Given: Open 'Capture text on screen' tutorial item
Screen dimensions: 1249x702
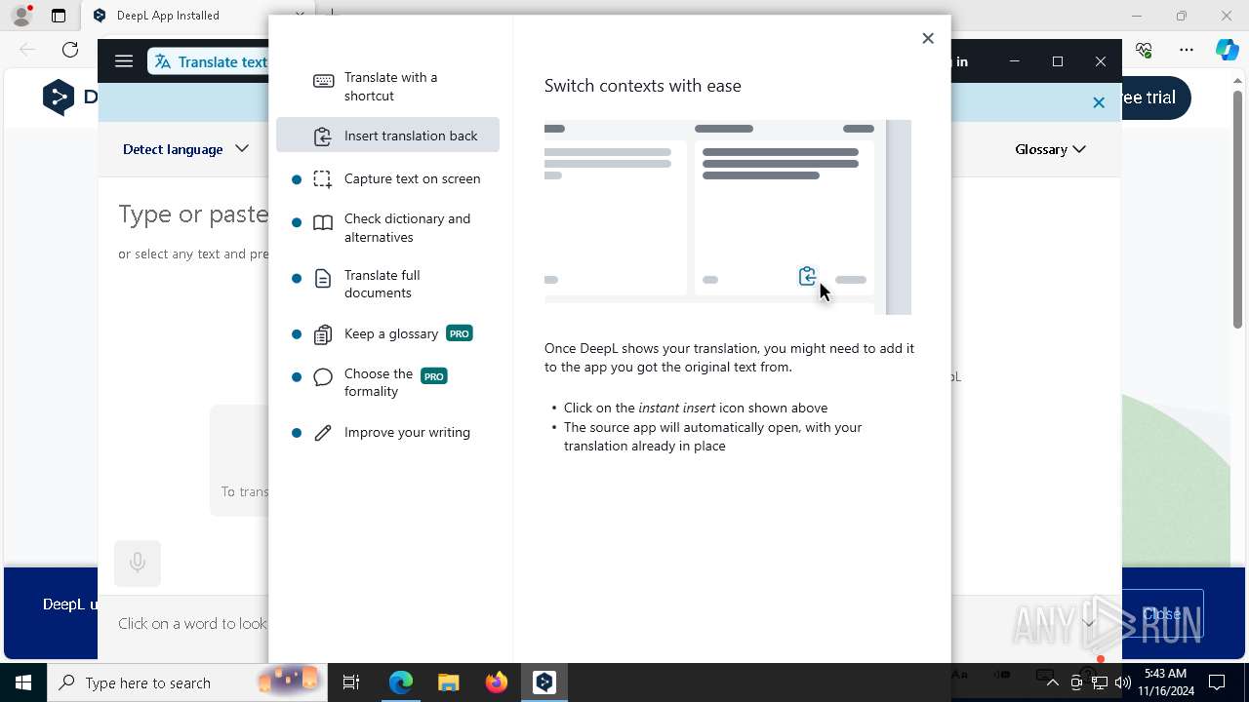Looking at the screenshot, I should tap(387, 178).
